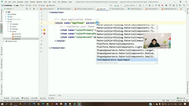Click the 4 spaces indent status entry
189x106 pixels.
[x=179, y=101]
